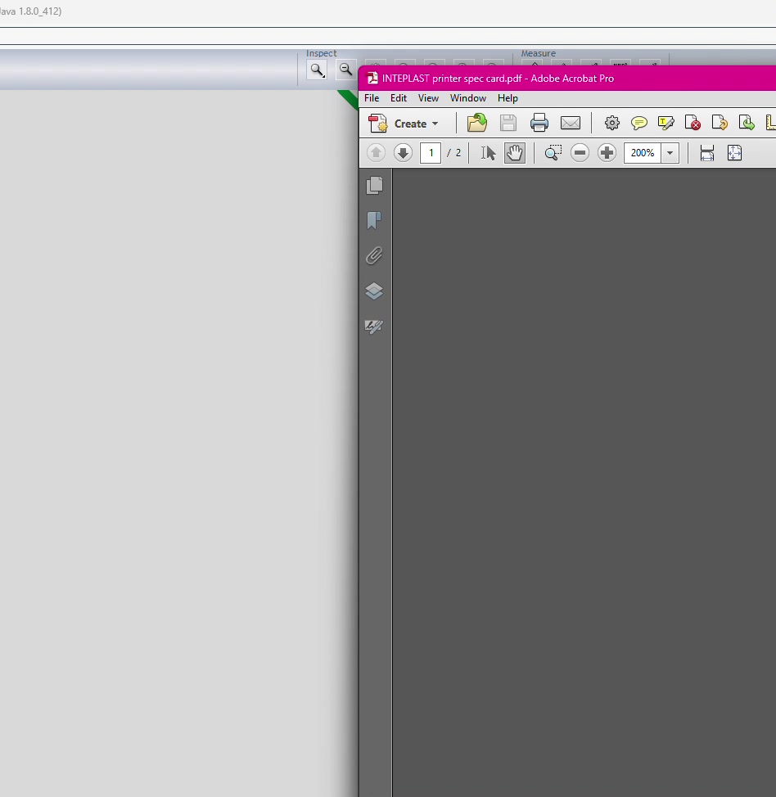Toggle the Hand pan tool
Image resolution: width=776 pixels, height=797 pixels.
514,153
